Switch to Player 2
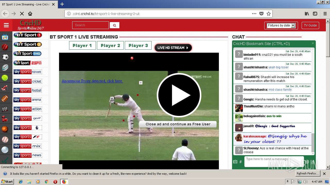 pos(110,45)
